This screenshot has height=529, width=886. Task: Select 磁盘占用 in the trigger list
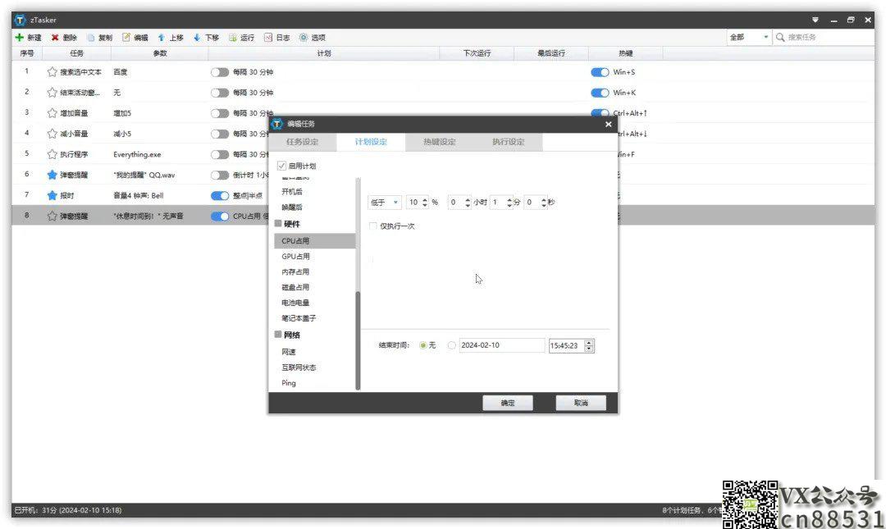click(x=315, y=287)
